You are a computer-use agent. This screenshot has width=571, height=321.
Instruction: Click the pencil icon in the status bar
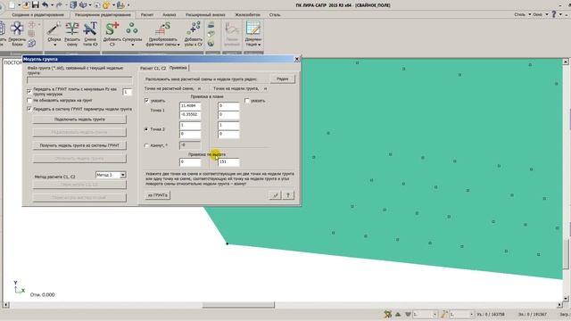[444, 314]
